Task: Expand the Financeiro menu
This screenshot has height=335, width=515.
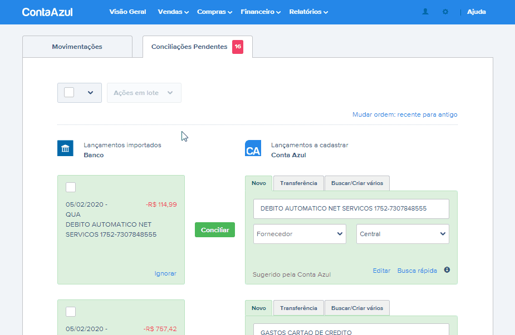Action: [x=261, y=12]
